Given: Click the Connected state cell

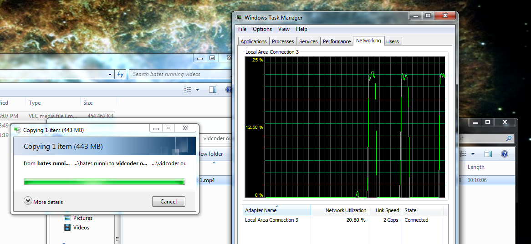Looking at the screenshot, I should coord(416,220).
